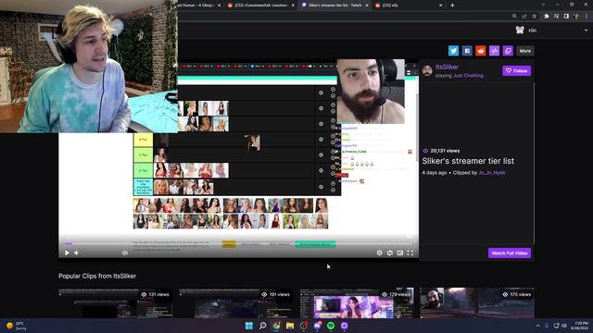
Task: Play the clip video
Action: coord(67,253)
